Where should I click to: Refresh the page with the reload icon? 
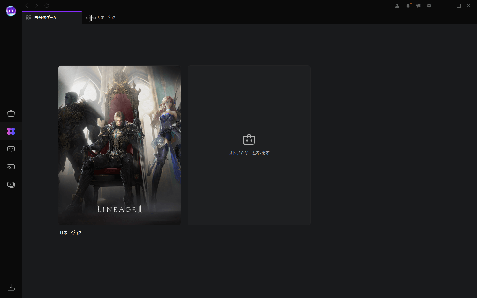(x=47, y=6)
